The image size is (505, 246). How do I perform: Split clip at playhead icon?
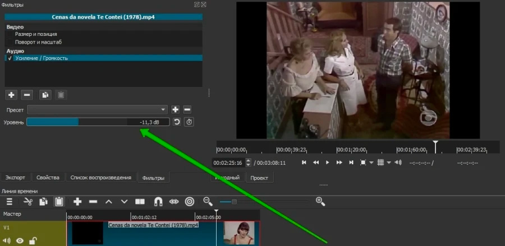pos(140,202)
